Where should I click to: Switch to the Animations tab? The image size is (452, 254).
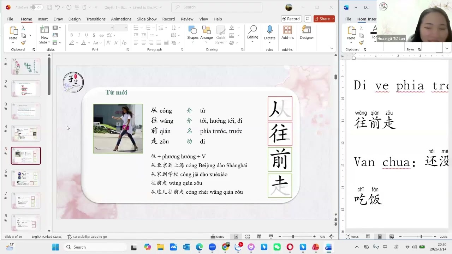[121, 19]
